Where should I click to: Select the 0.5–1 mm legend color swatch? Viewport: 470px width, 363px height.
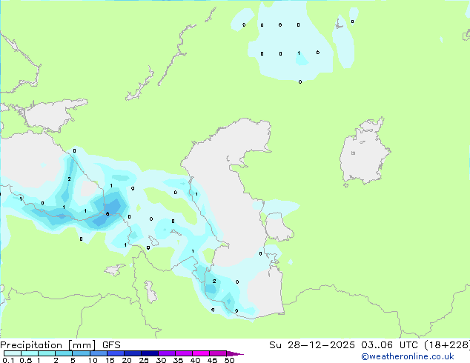coord(30,353)
